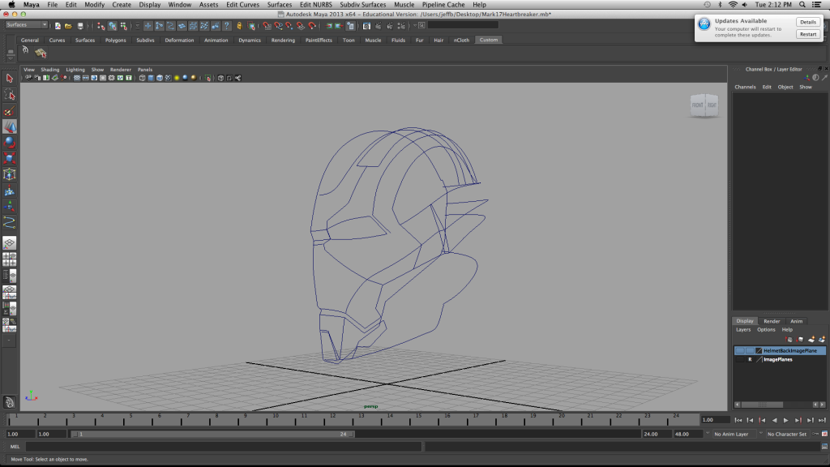Open the Script Editor icon

(824, 447)
